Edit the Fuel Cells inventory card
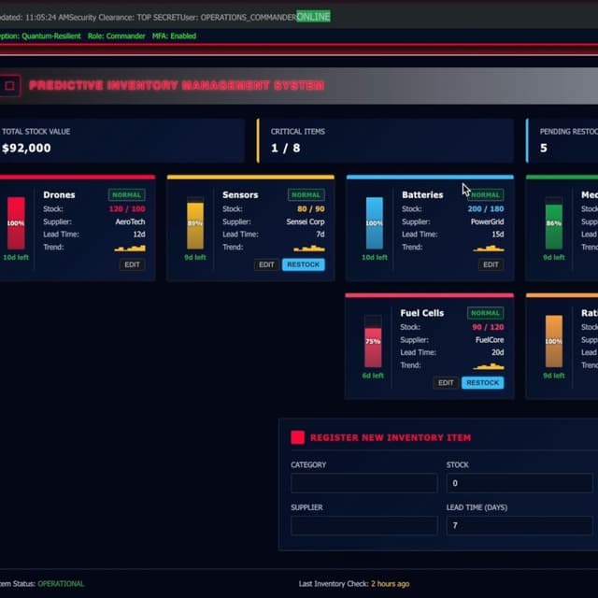The image size is (598, 598). click(x=446, y=382)
